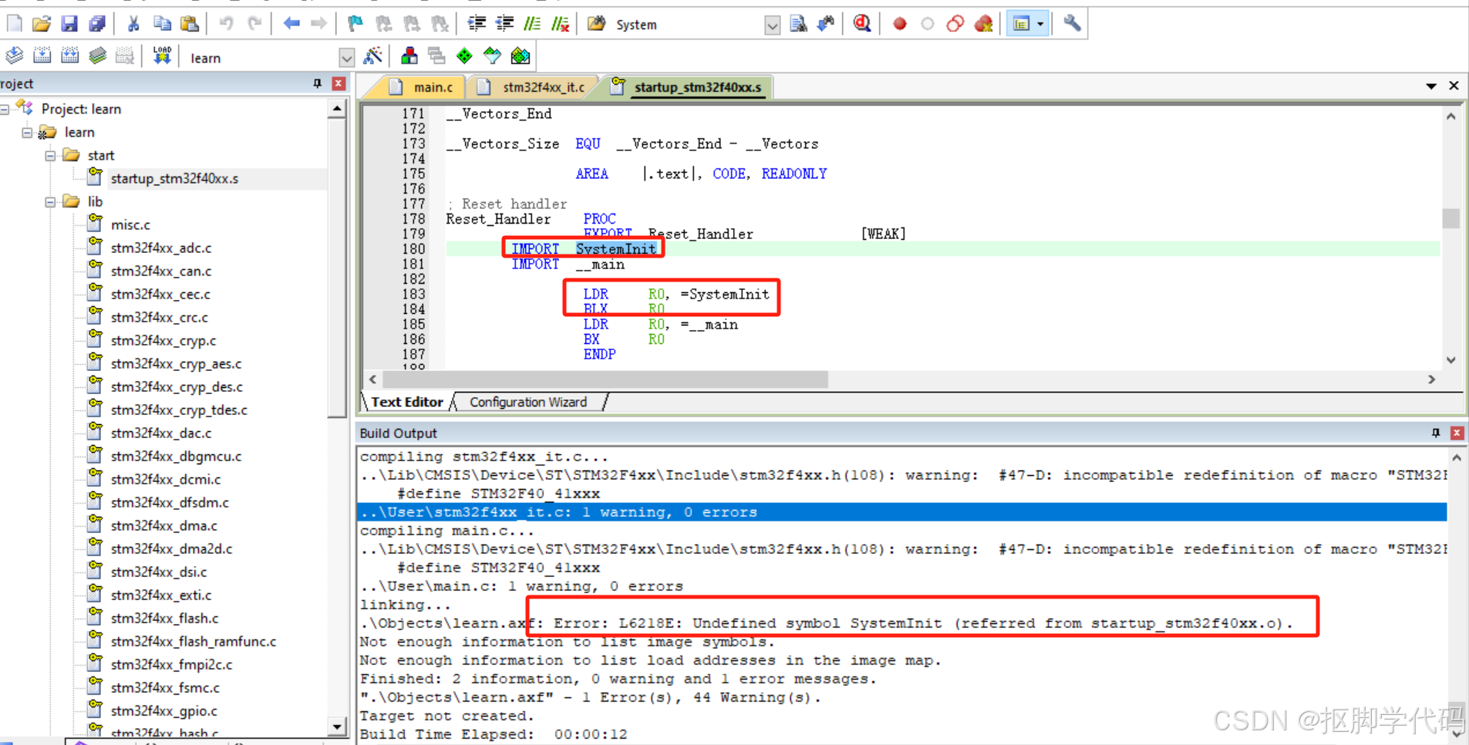
Task: Rebuild all target files icon
Action: (x=69, y=56)
